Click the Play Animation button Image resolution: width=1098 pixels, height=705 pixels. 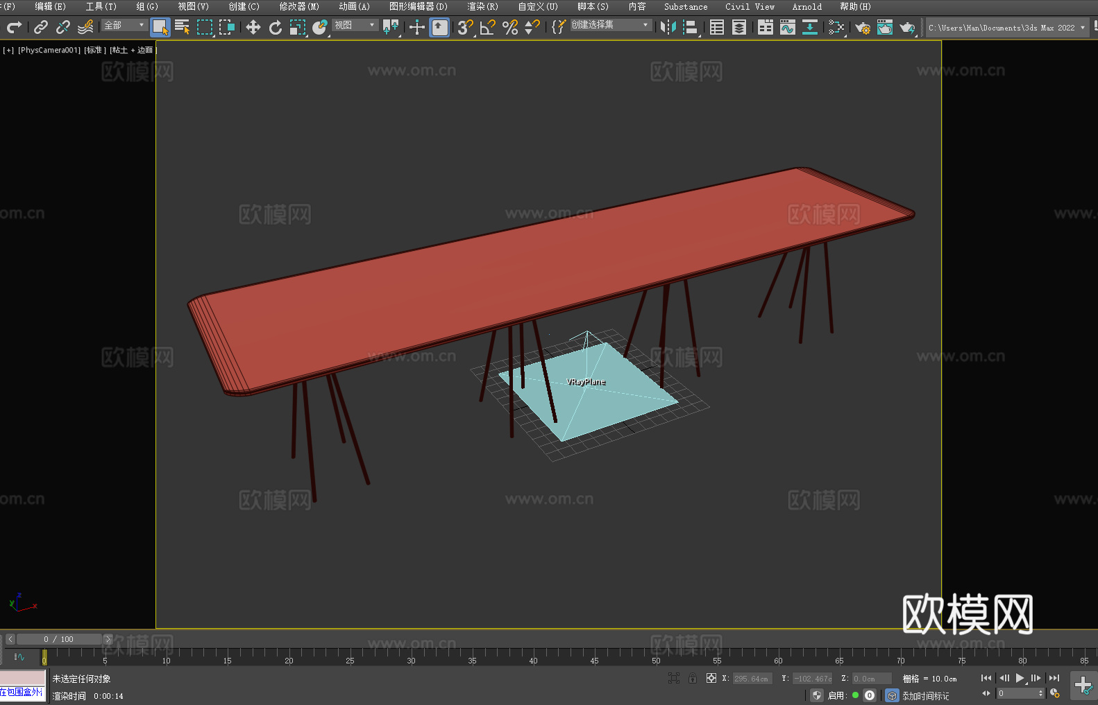(x=1020, y=678)
